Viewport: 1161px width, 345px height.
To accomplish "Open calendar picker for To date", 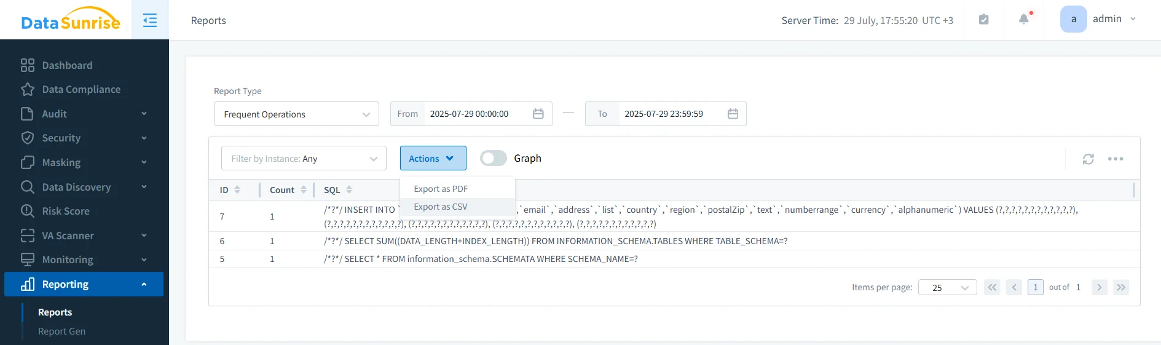I will [x=732, y=114].
